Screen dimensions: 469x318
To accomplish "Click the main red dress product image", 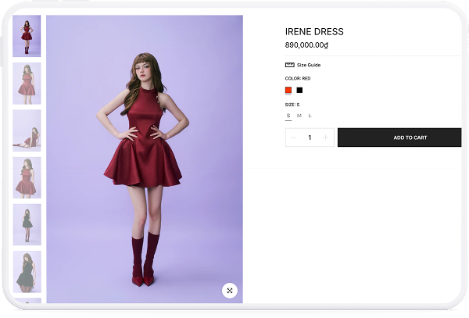I will click(145, 156).
